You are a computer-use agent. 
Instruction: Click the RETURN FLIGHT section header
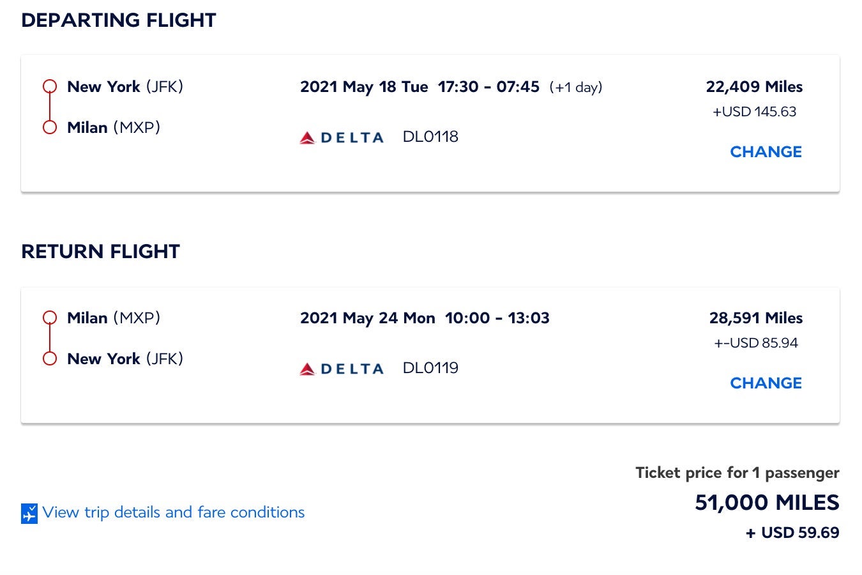click(100, 251)
